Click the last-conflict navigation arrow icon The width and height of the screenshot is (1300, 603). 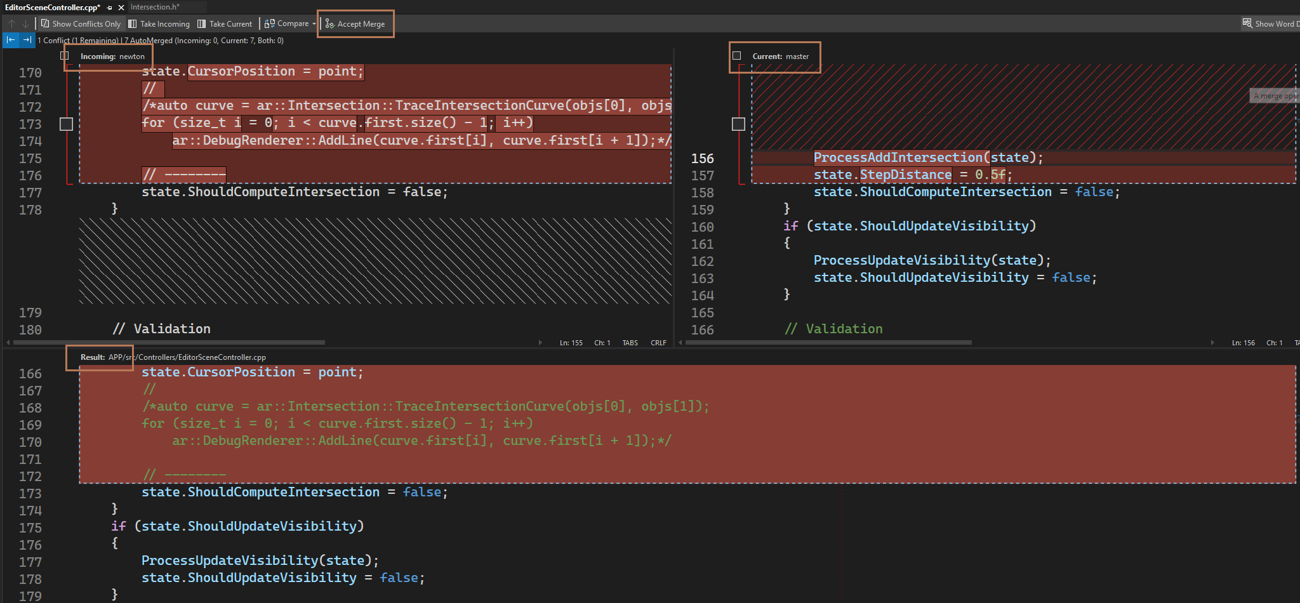pyautogui.click(x=27, y=40)
